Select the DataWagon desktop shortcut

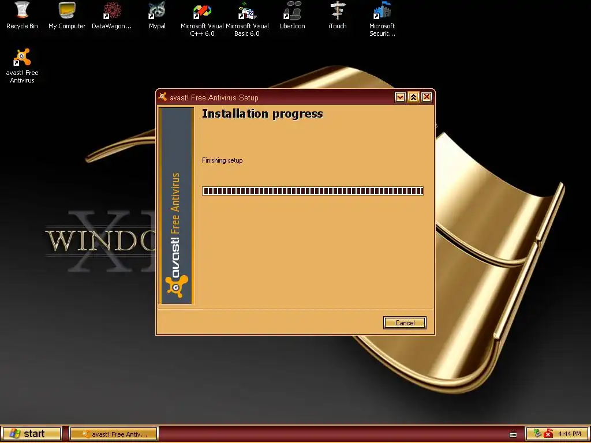point(112,15)
